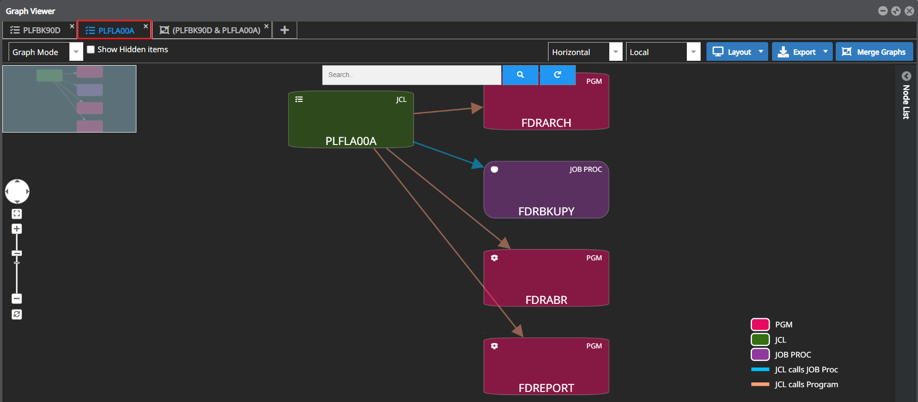Screen dimensions: 918x402
Task: Expand the Export dropdown arrow
Action: (826, 52)
